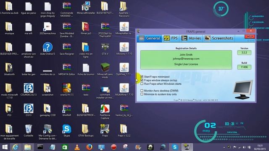Select the GTAV Backups folder
Screen dimensions: 269x151
point(86,130)
